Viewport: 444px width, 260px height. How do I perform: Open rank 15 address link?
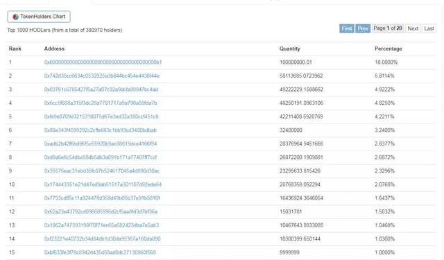pyautogui.click(x=100, y=252)
